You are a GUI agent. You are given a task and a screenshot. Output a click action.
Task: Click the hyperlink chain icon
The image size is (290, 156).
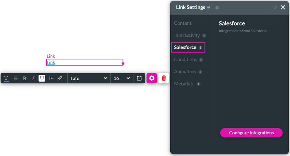(60, 78)
